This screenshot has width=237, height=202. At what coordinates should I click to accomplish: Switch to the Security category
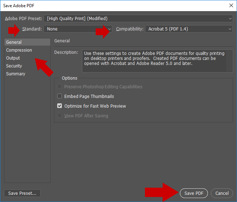[27, 66]
